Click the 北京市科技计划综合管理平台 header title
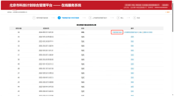Viewport: 174px width, 107px height. click(x=31, y=5)
